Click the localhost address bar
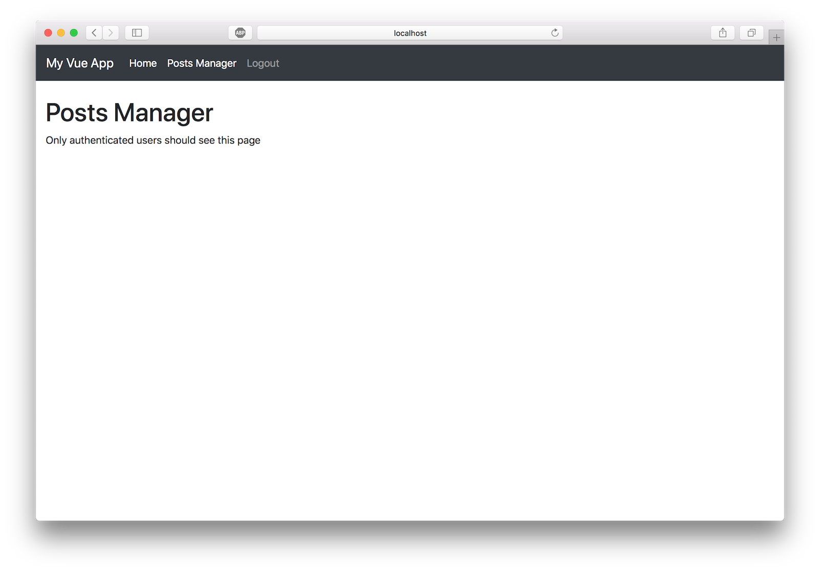 tap(410, 32)
